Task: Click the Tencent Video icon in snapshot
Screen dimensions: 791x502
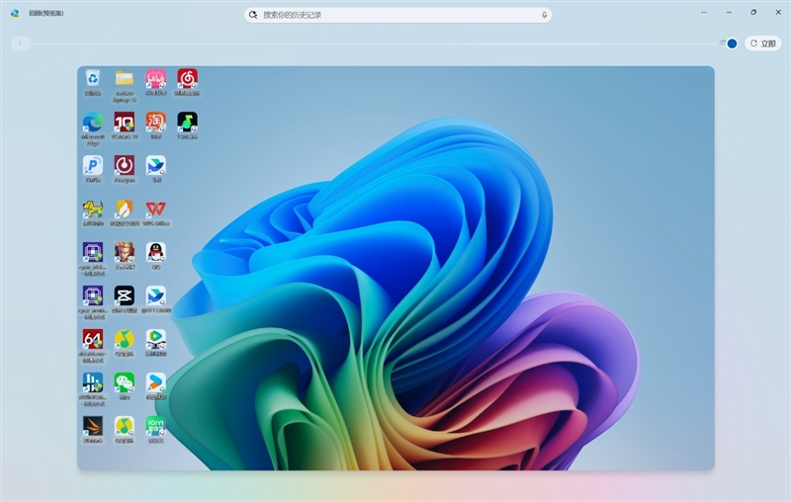Action: (x=156, y=340)
